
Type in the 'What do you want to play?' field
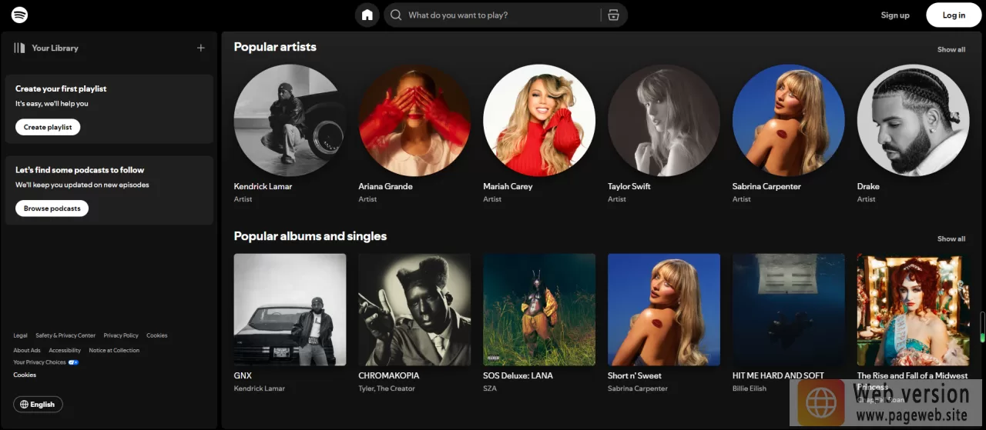pos(501,15)
